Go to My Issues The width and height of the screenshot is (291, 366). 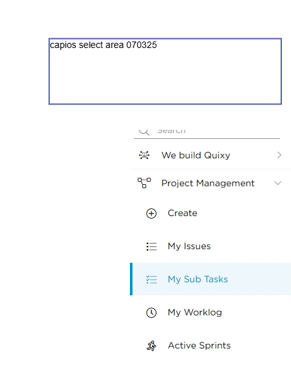(x=189, y=246)
